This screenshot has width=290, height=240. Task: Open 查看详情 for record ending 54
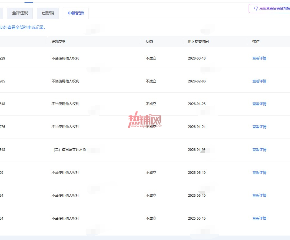(x=259, y=196)
